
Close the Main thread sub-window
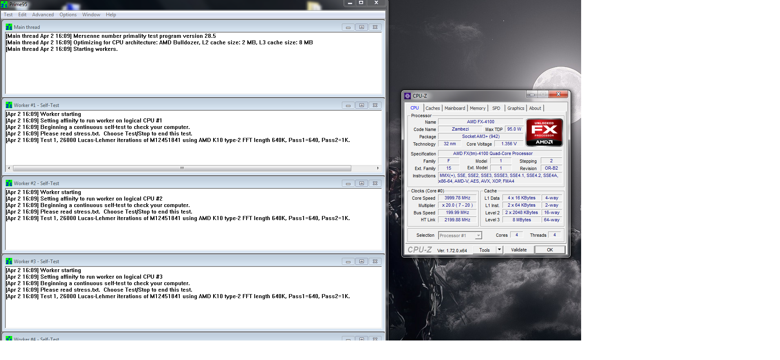click(375, 27)
